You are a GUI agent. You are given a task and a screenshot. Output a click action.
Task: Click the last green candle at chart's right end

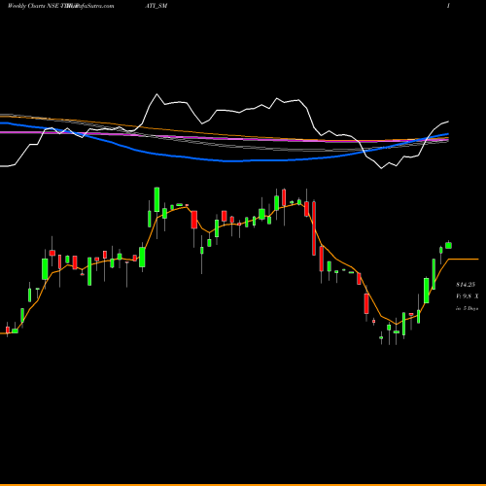[x=448, y=245]
